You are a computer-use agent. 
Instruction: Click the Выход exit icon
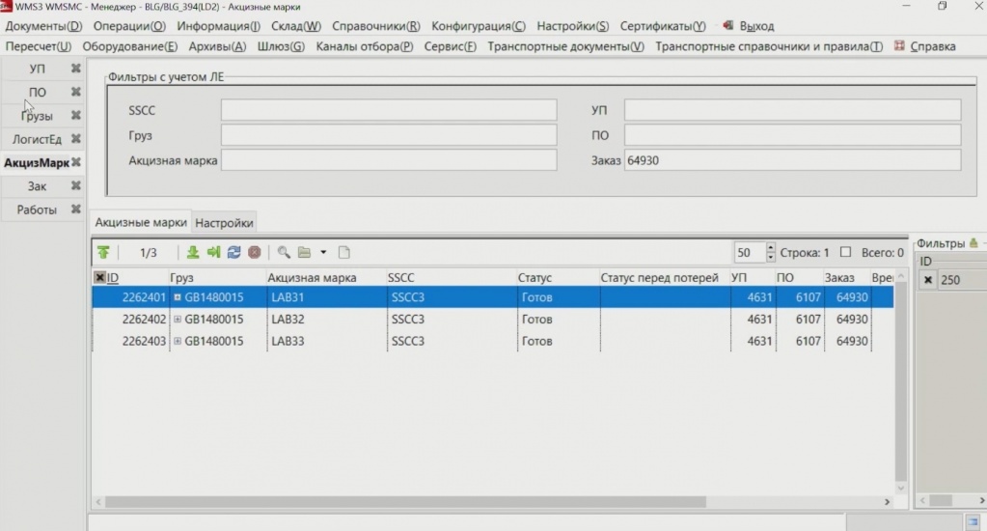pos(728,26)
